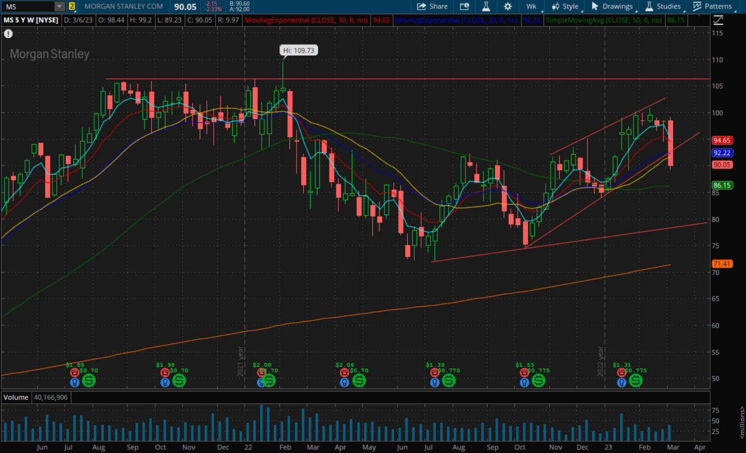Click the L: 89.23 low value
The height and width of the screenshot is (453, 746).
[x=169, y=20]
